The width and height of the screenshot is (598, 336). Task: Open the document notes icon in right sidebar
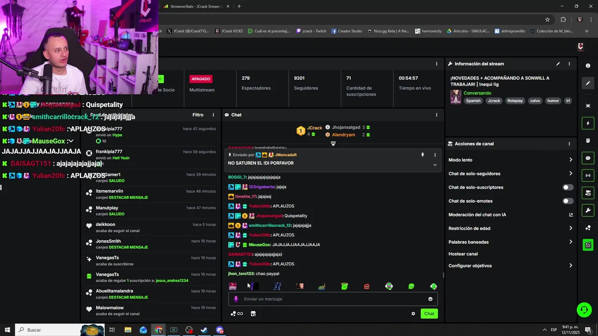[x=588, y=140]
